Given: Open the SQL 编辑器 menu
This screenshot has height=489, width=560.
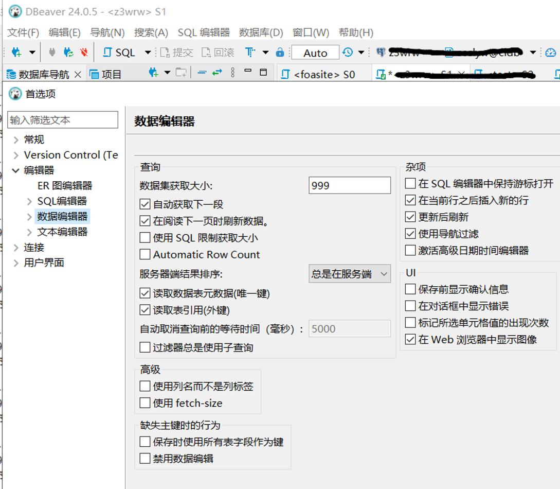Looking at the screenshot, I should click(204, 32).
